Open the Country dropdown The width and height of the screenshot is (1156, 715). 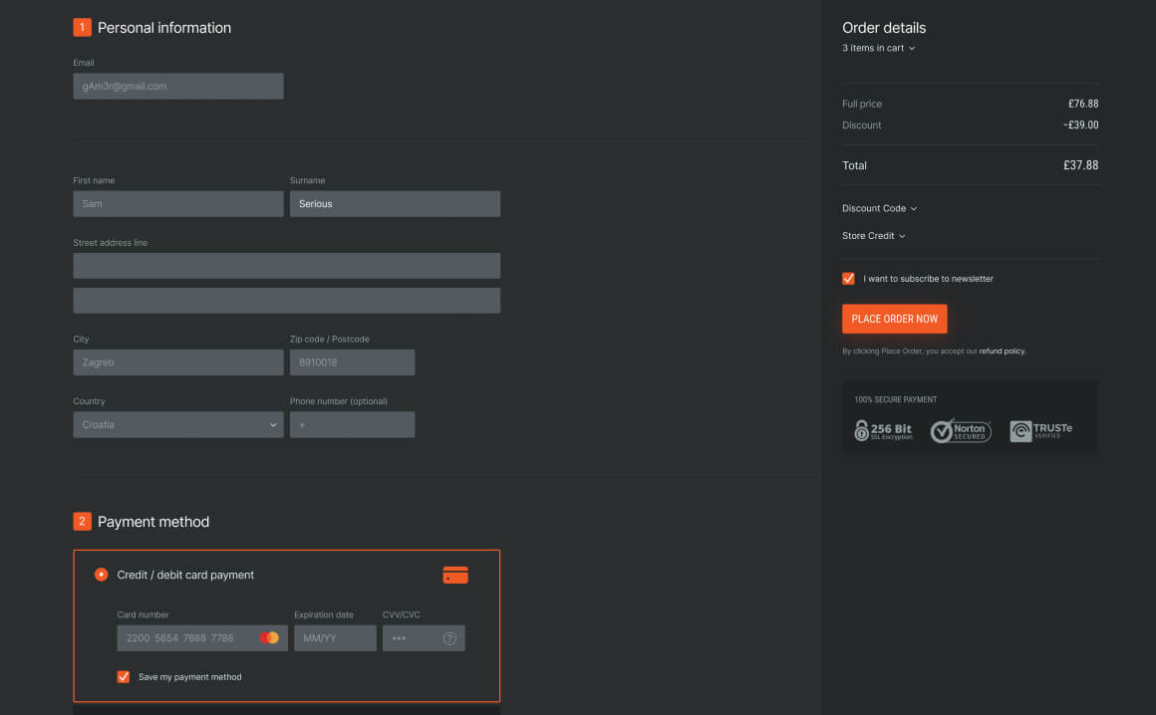pyautogui.click(x=177, y=424)
